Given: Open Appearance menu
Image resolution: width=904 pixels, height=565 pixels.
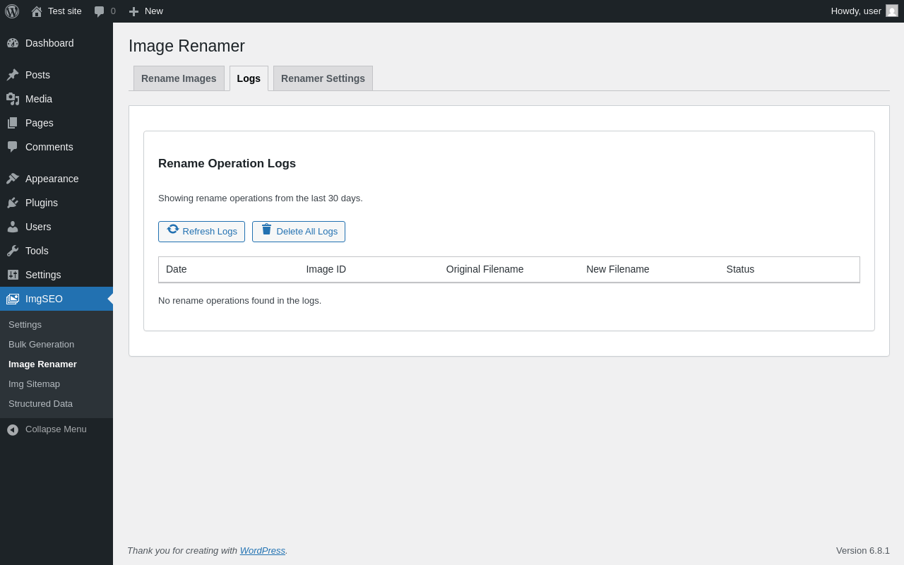Looking at the screenshot, I should pos(52,179).
